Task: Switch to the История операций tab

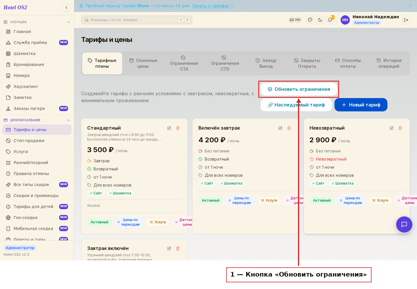Action: [x=389, y=63]
